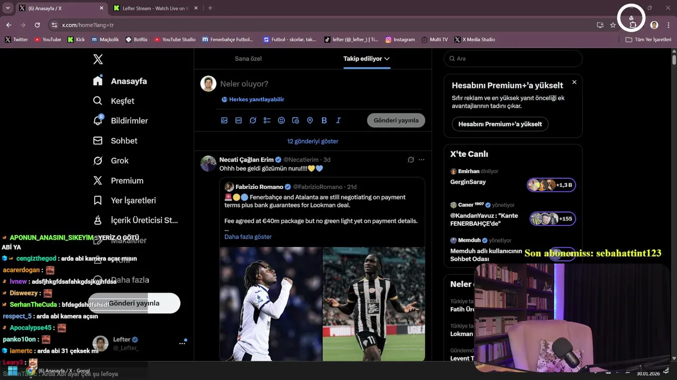Open Keşfet in the navigation
677x380 pixels.
pos(113,101)
